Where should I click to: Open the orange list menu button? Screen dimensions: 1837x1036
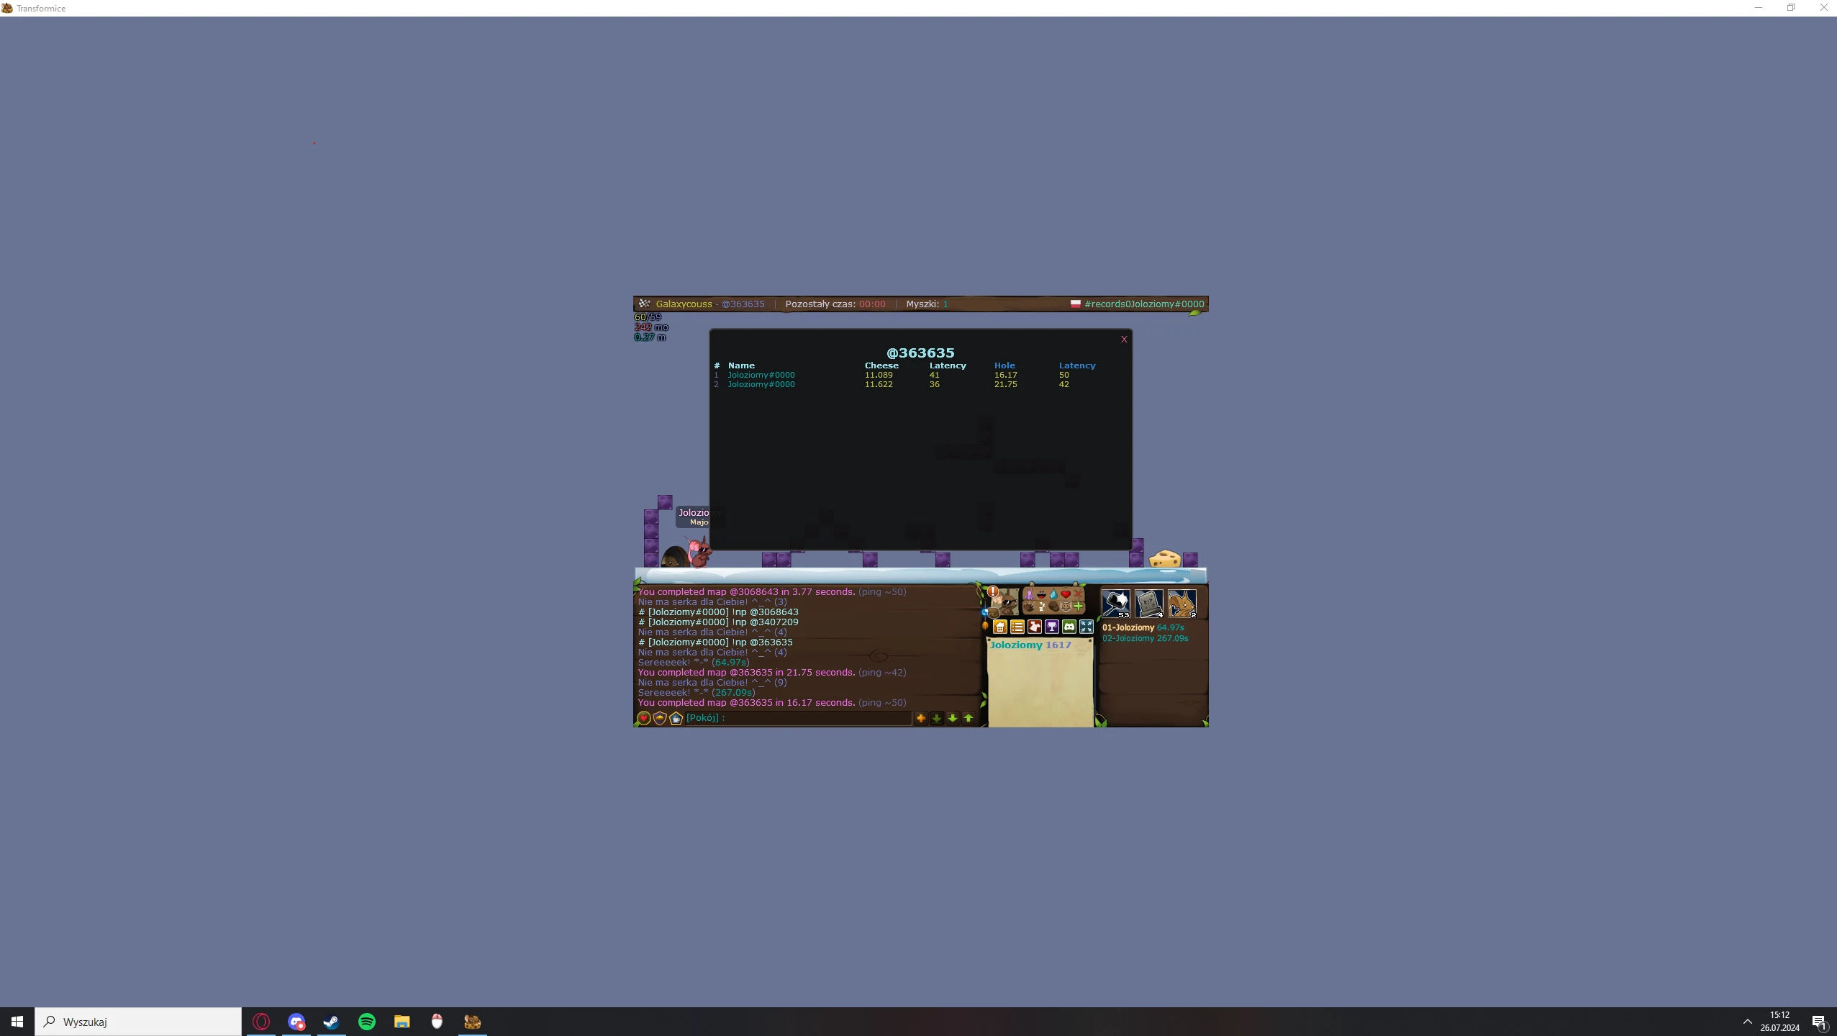[x=1017, y=627]
